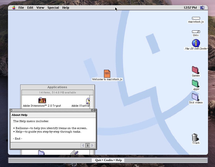The width and height of the screenshot is (215, 167).
Task: Click the 'Unix' disk label
Action: [196, 35]
